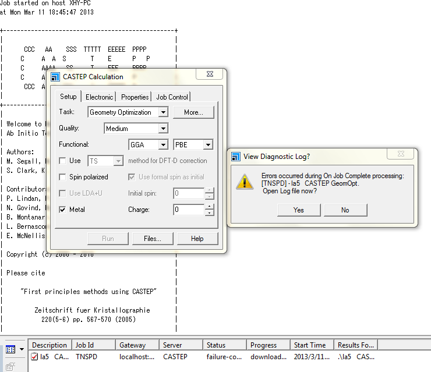
Task: Click the More... button
Action: 193,112
